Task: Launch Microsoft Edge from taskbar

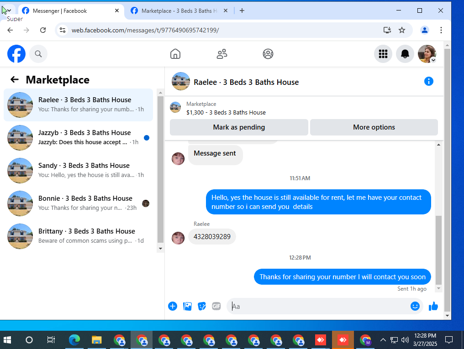Action: (74, 340)
